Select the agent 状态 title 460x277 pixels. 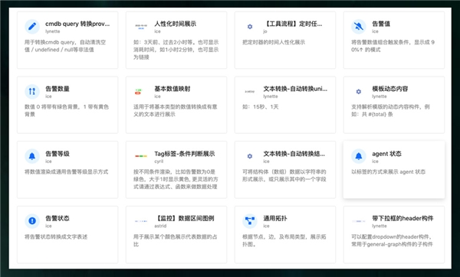(x=386, y=154)
